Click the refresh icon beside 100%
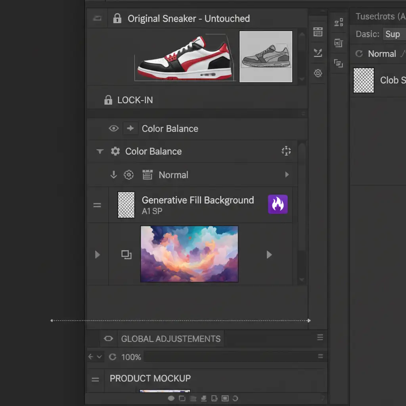The image size is (406, 406). click(x=113, y=357)
